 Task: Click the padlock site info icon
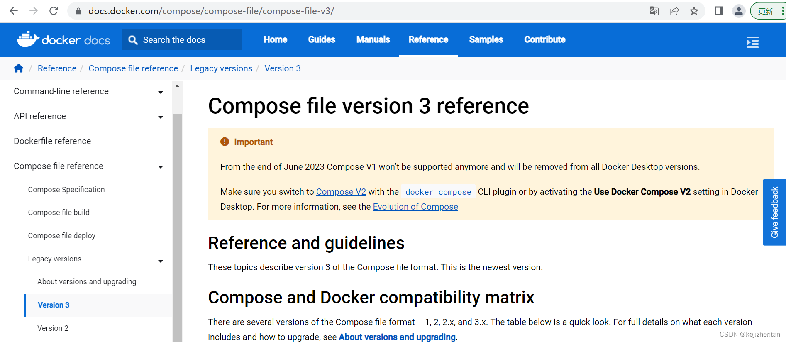tap(78, 11)
